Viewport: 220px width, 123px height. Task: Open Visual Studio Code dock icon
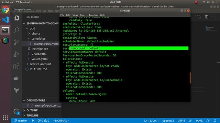click(5, 20)
